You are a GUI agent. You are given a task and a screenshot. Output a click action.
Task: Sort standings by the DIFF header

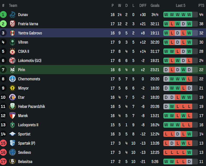coord(143,6)
